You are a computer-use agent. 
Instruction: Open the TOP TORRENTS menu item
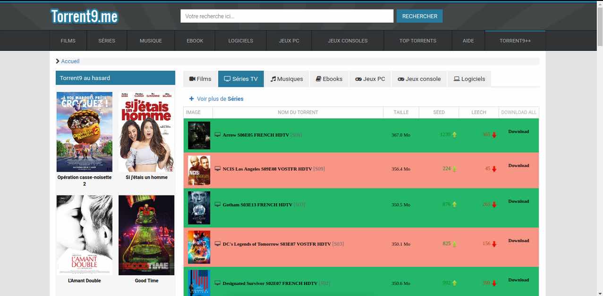(417, 41)
